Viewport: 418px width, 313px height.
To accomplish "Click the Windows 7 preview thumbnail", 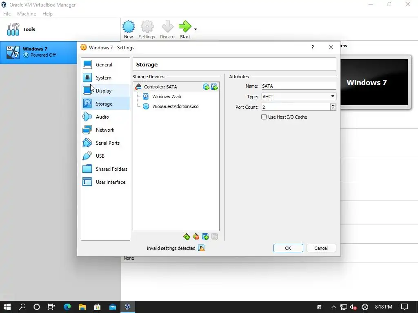I will [x=374, y=82].
